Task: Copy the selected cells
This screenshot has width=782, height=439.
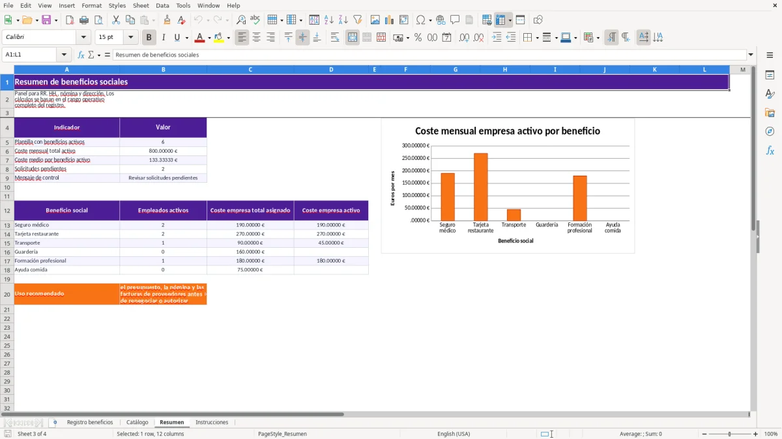Action: [130, 20]
